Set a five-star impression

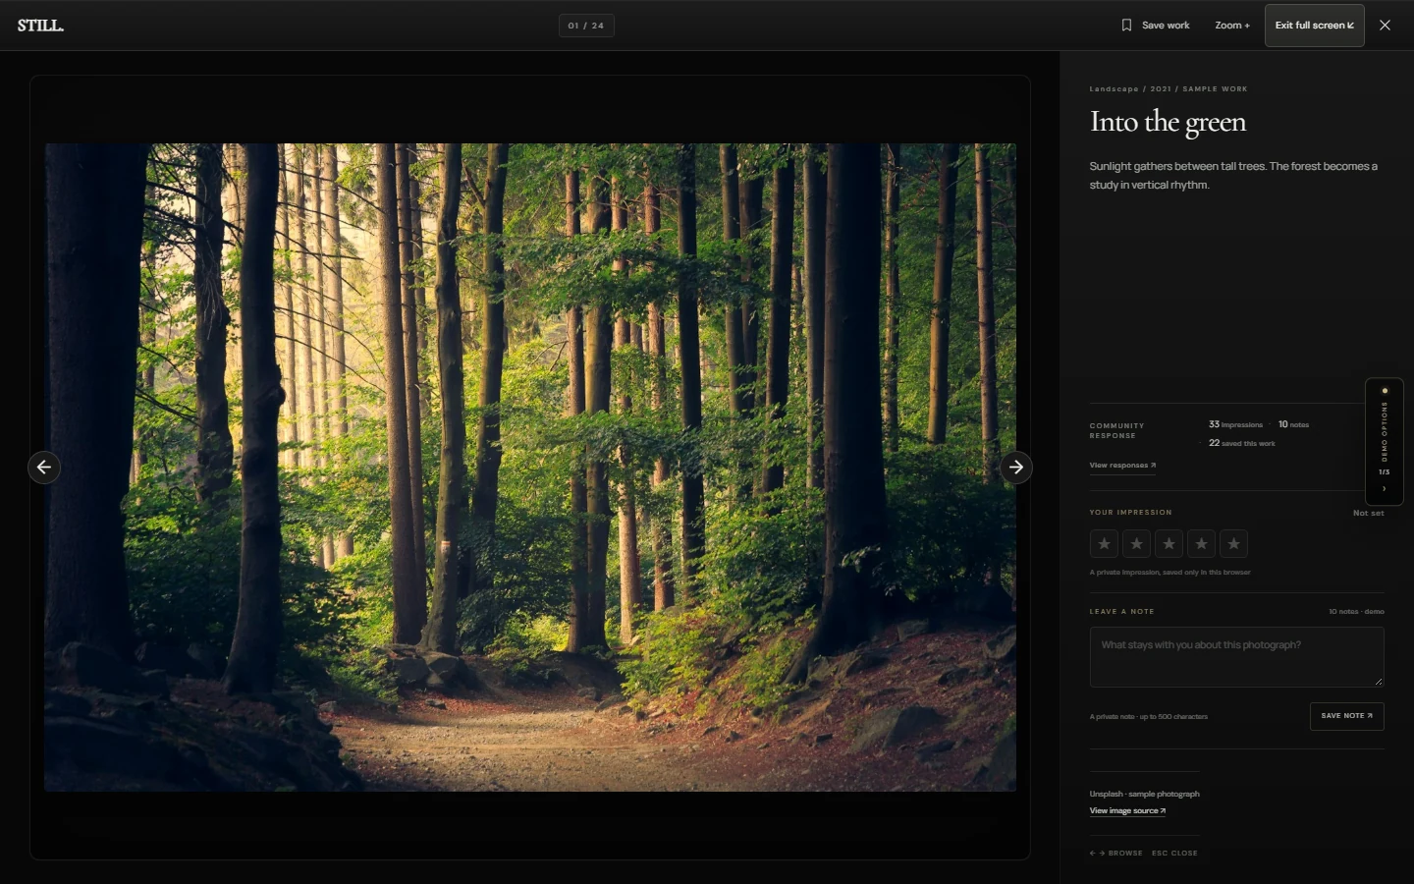1233,543
